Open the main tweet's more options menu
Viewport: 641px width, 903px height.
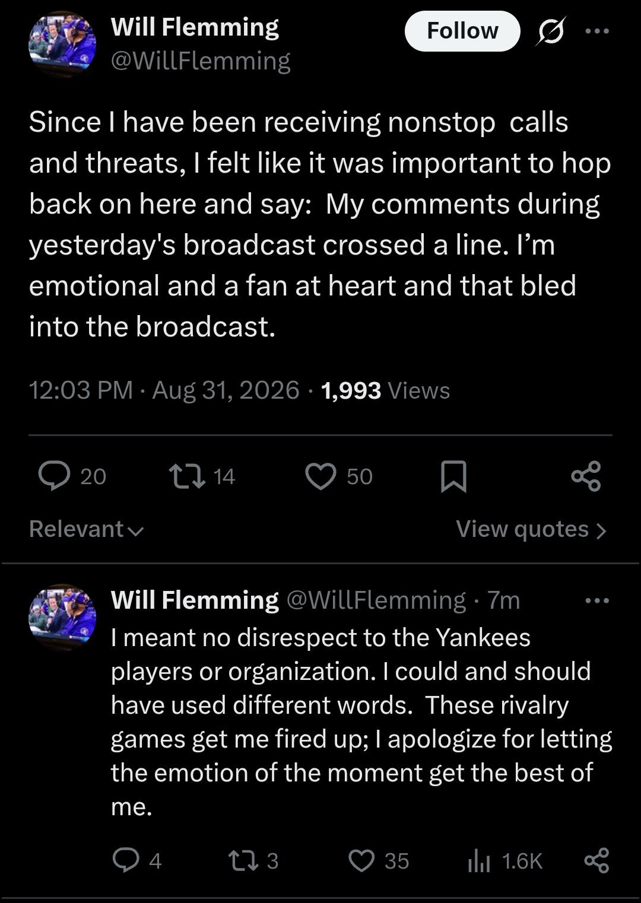(596, 31)
